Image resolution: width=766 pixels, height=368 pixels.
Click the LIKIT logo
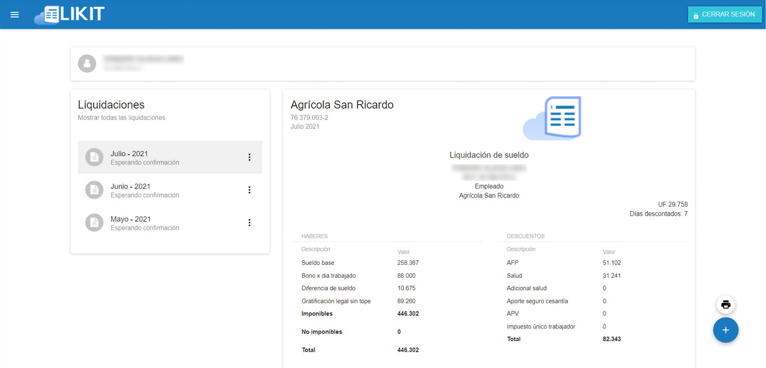tap(70, 15)
